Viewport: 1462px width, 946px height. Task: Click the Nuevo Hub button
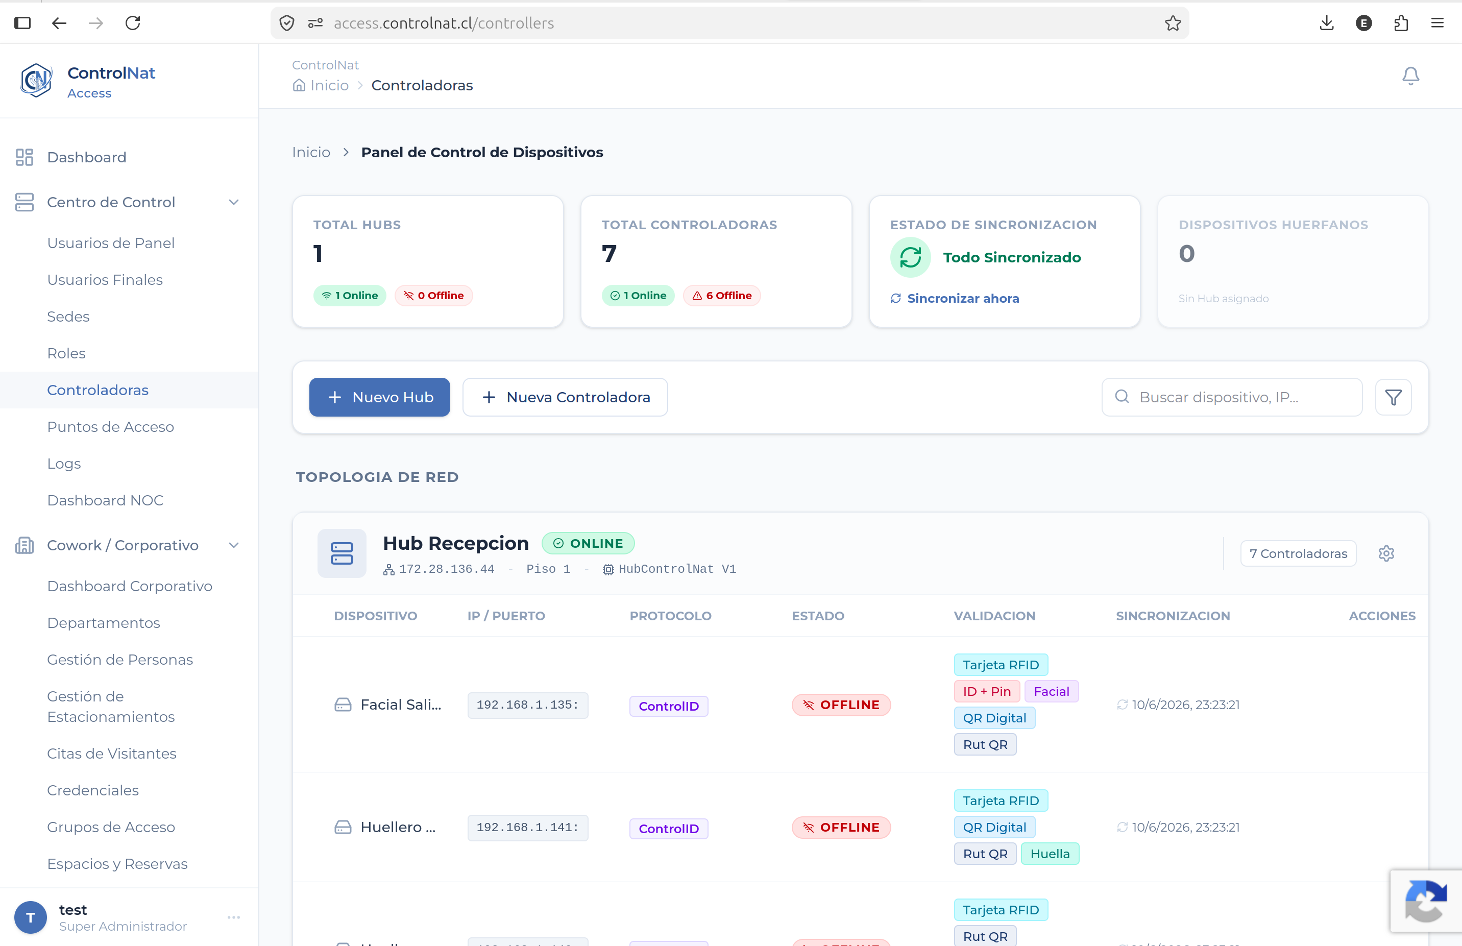[380, 398]
